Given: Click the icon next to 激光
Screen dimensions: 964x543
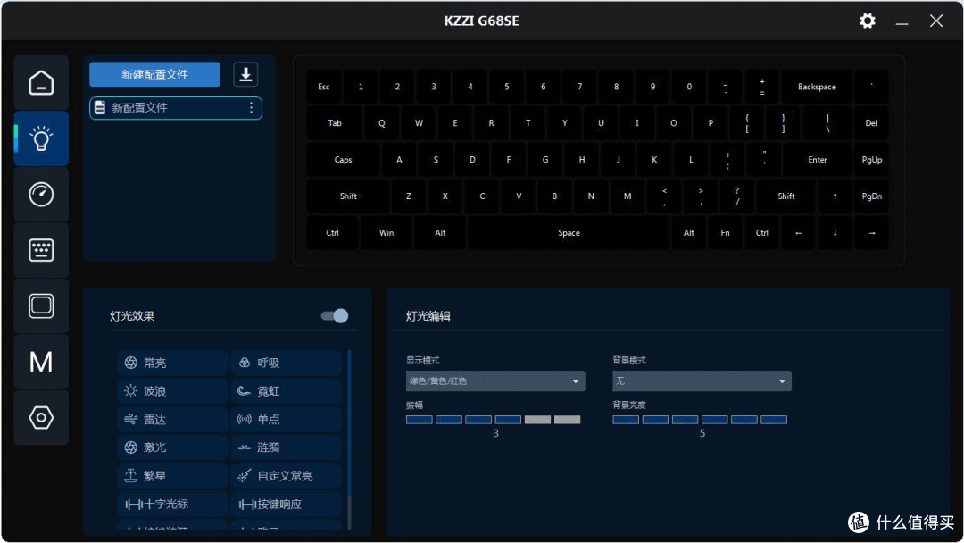Looking at the screenshot, I should click(131, 447).
